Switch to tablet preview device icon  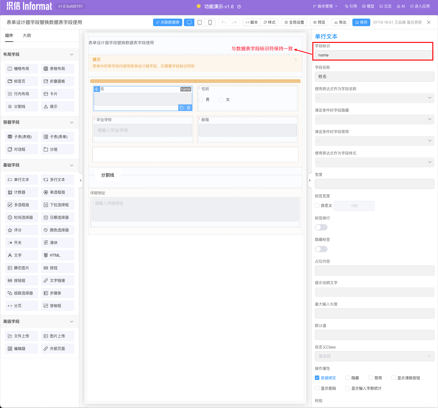[200, 22]
